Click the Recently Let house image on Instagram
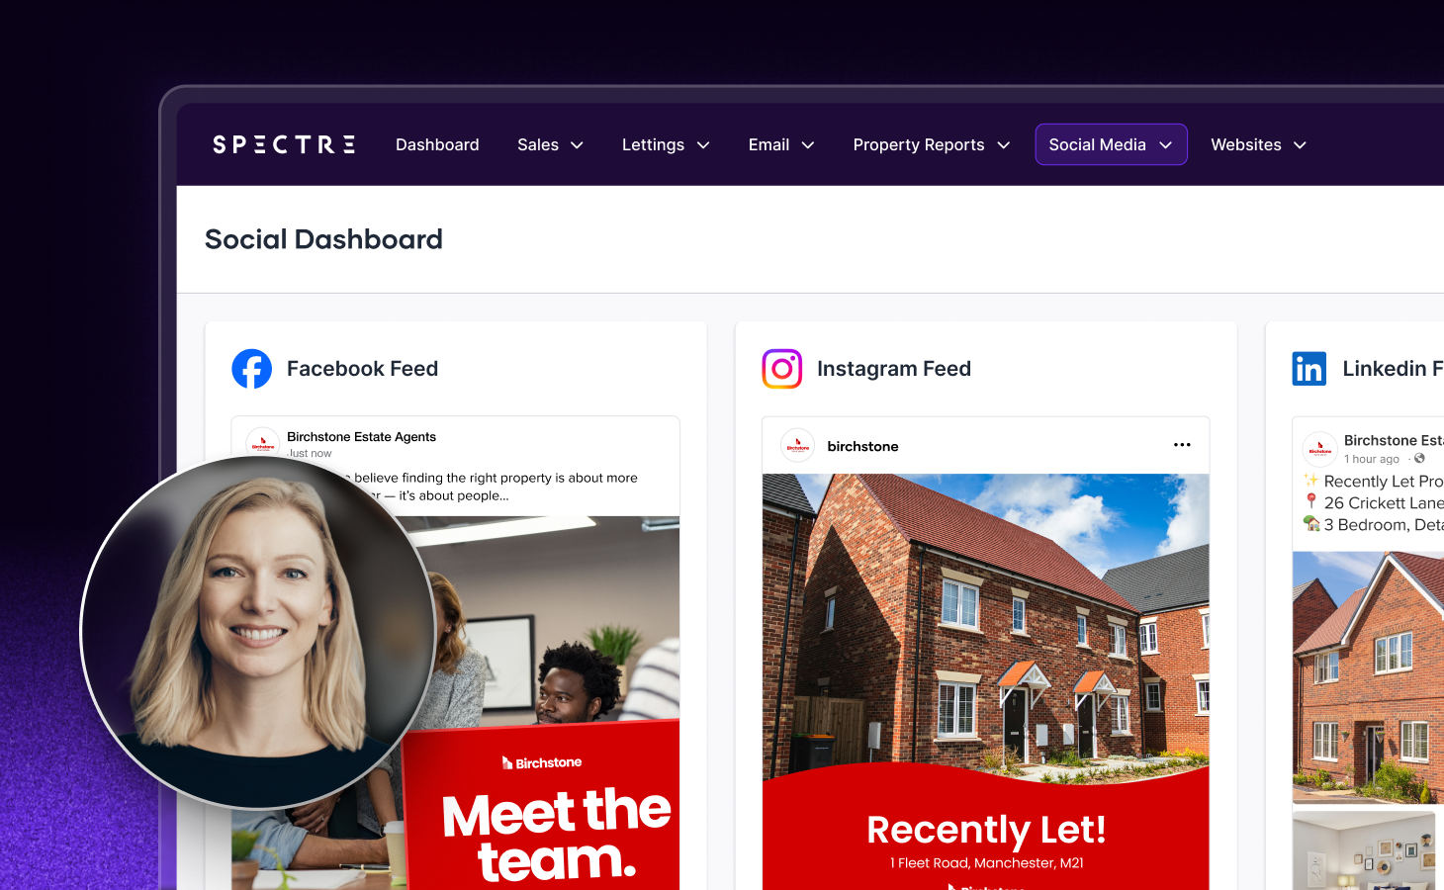 tap(985, 682)
